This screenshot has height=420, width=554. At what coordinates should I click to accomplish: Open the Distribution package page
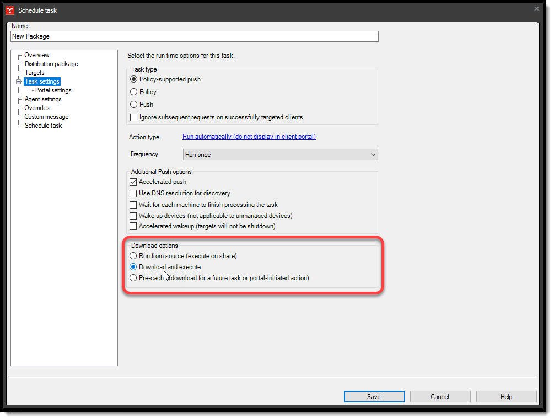tap(51, 64)
